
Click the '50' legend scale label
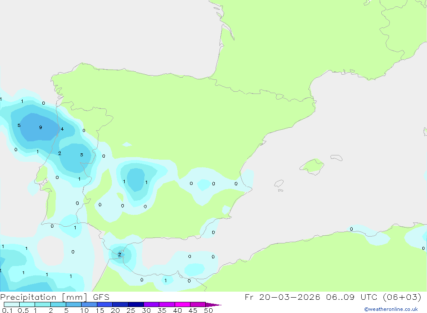(208, 310)
